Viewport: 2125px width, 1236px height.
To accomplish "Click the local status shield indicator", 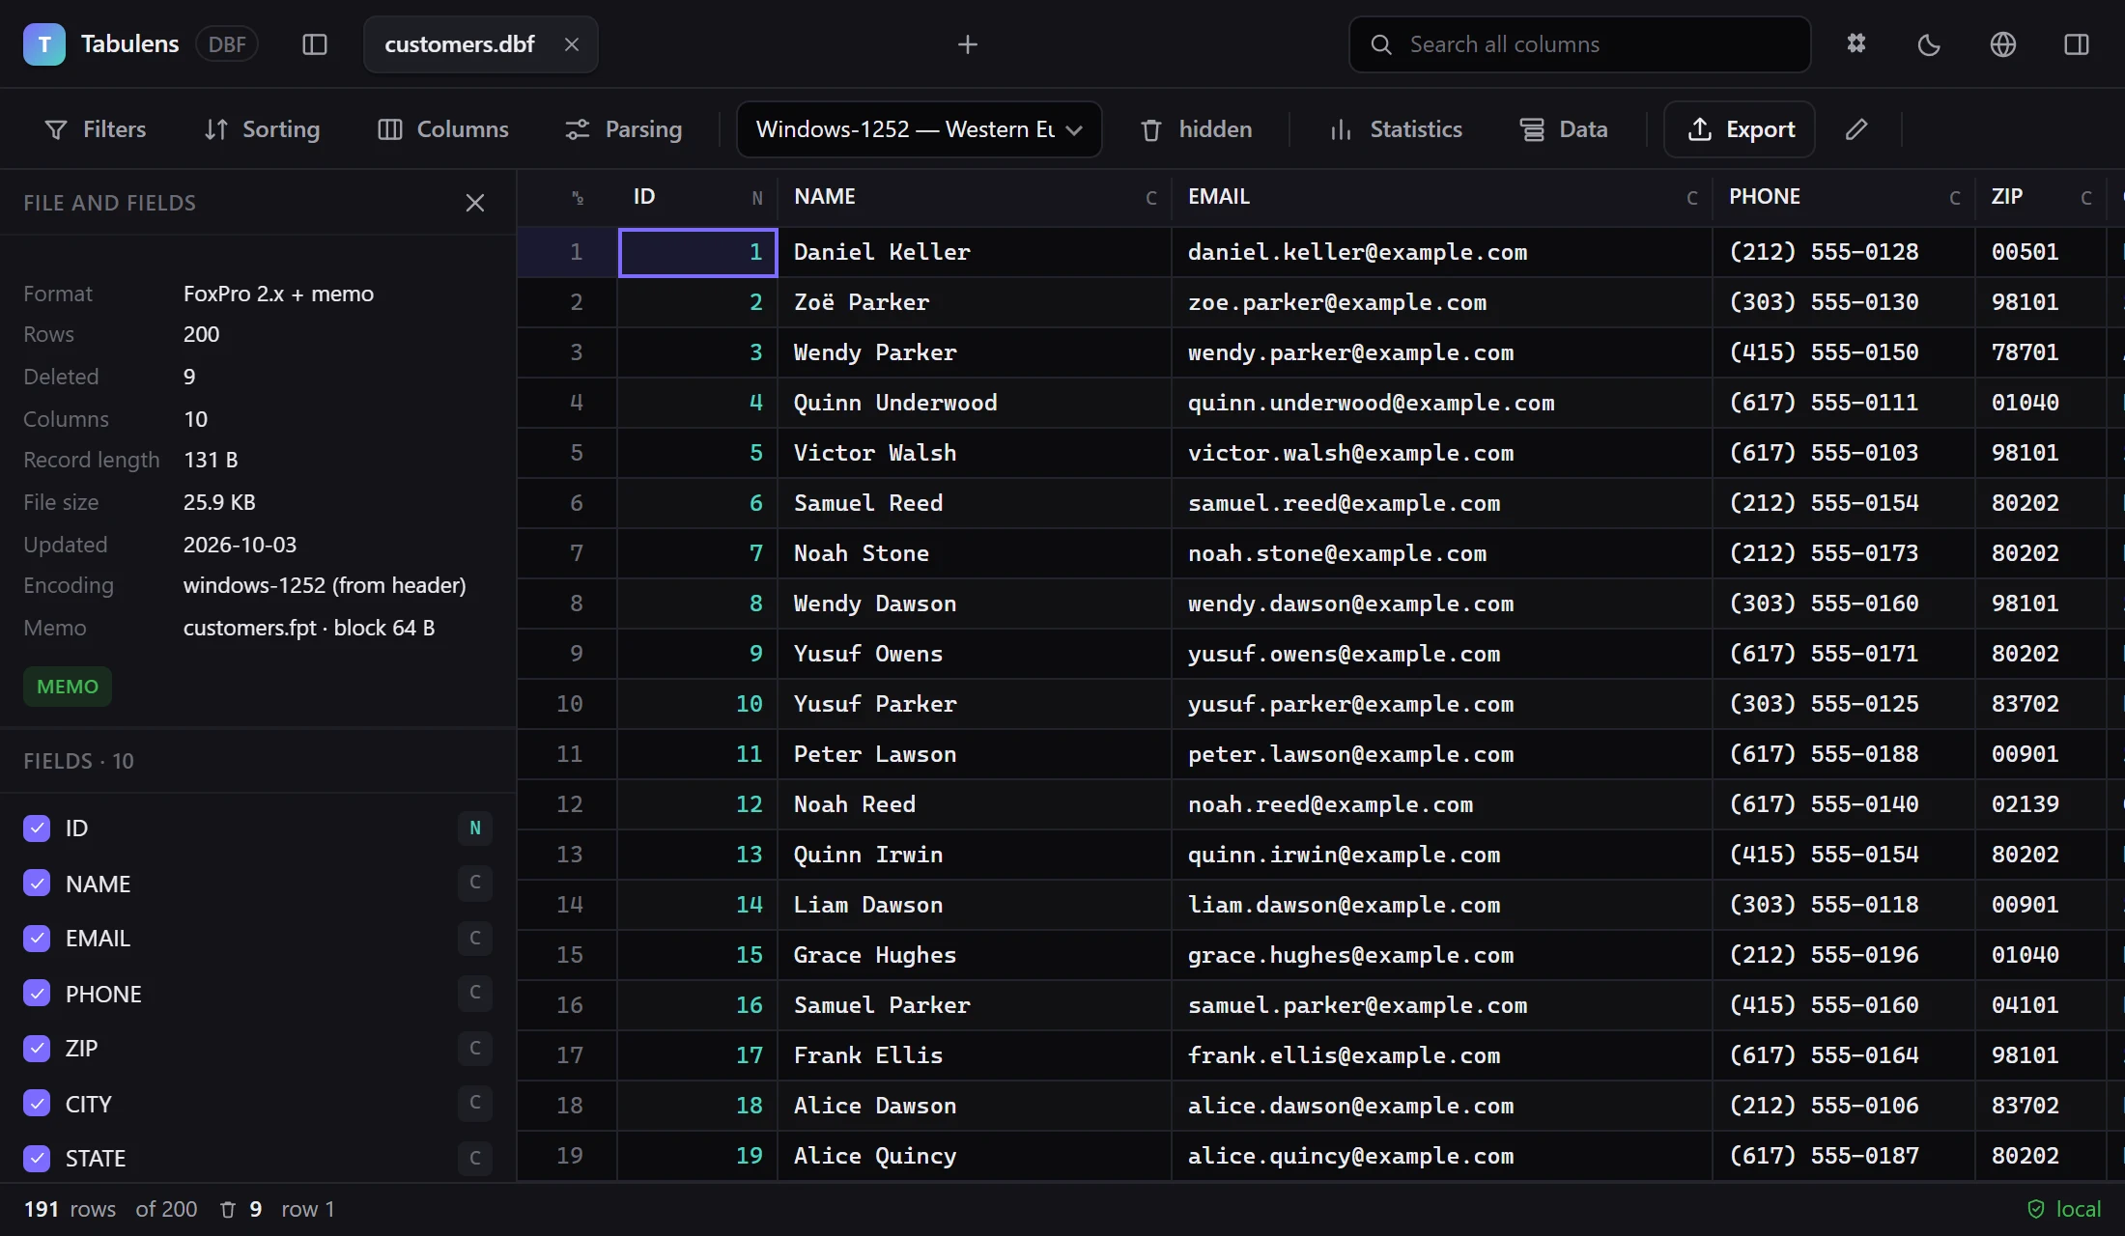I will coord(2064,1209).
